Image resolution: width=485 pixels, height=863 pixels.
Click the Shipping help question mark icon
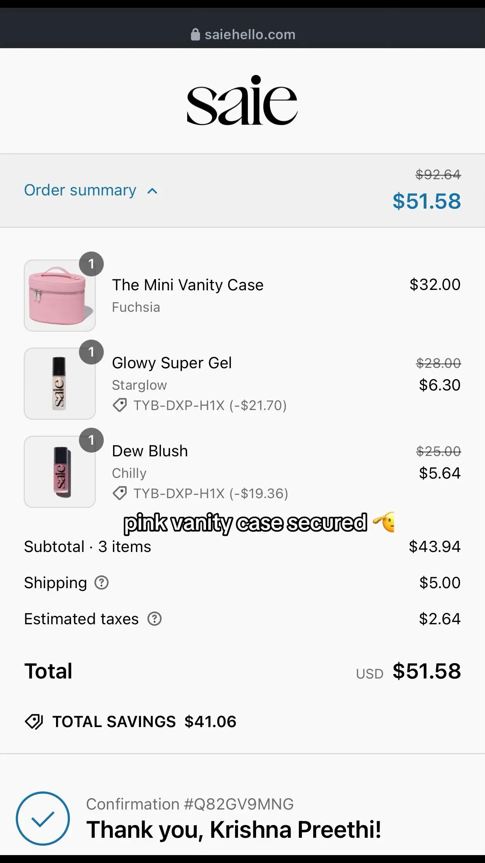pos(102,583)
